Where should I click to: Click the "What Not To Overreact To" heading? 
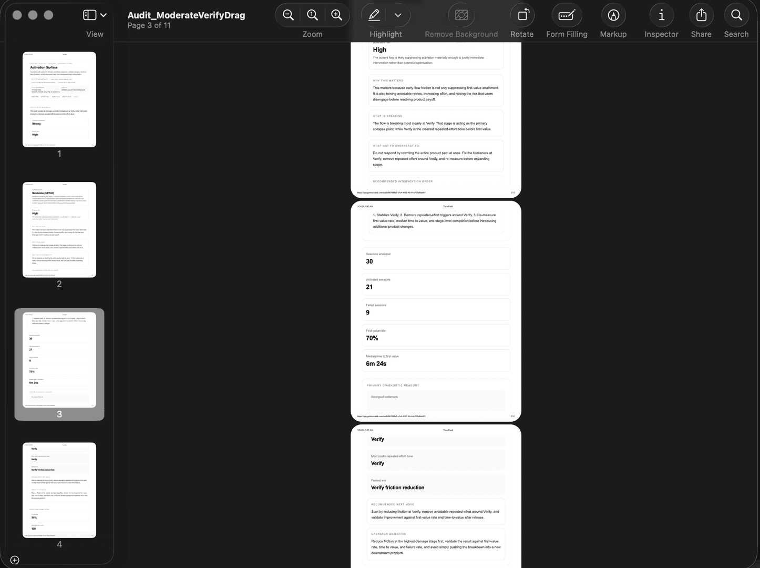[x=396, y=146]
